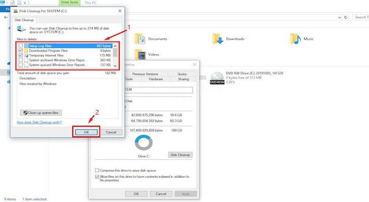Screen dimensions: 369x202
Task: Click the Apply button in Properties
Action: [185, 194]
